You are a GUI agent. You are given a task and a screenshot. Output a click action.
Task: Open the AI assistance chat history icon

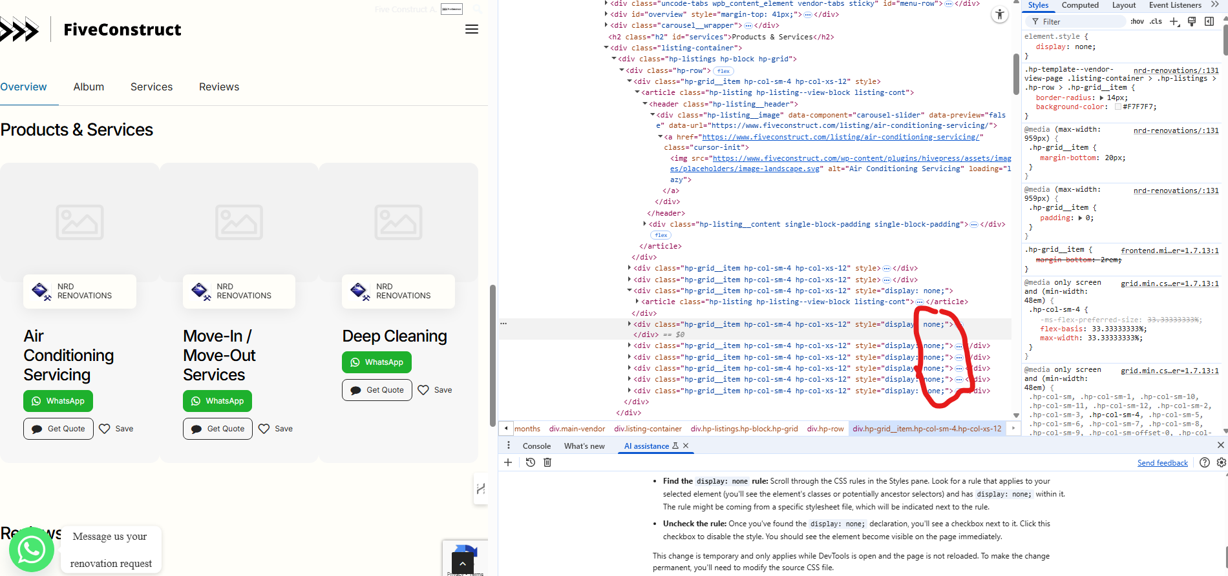(530, 462)
